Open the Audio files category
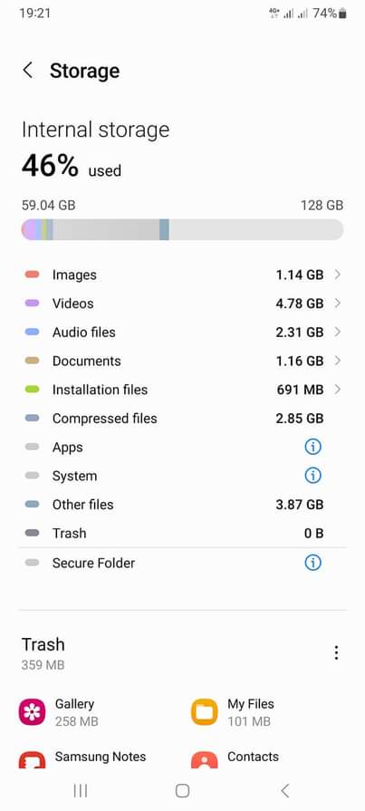 coord(183,332)
